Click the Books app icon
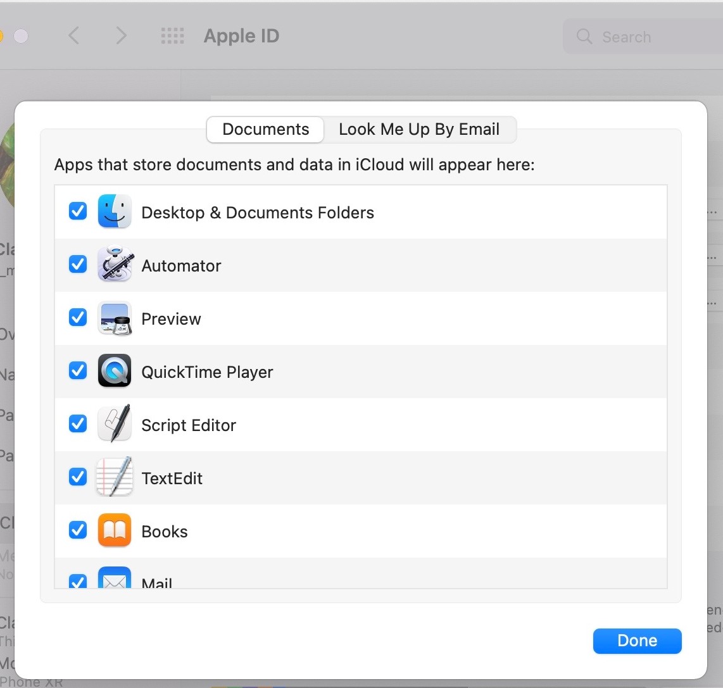This screenshot has width=723, height=688. pos(115,530)
